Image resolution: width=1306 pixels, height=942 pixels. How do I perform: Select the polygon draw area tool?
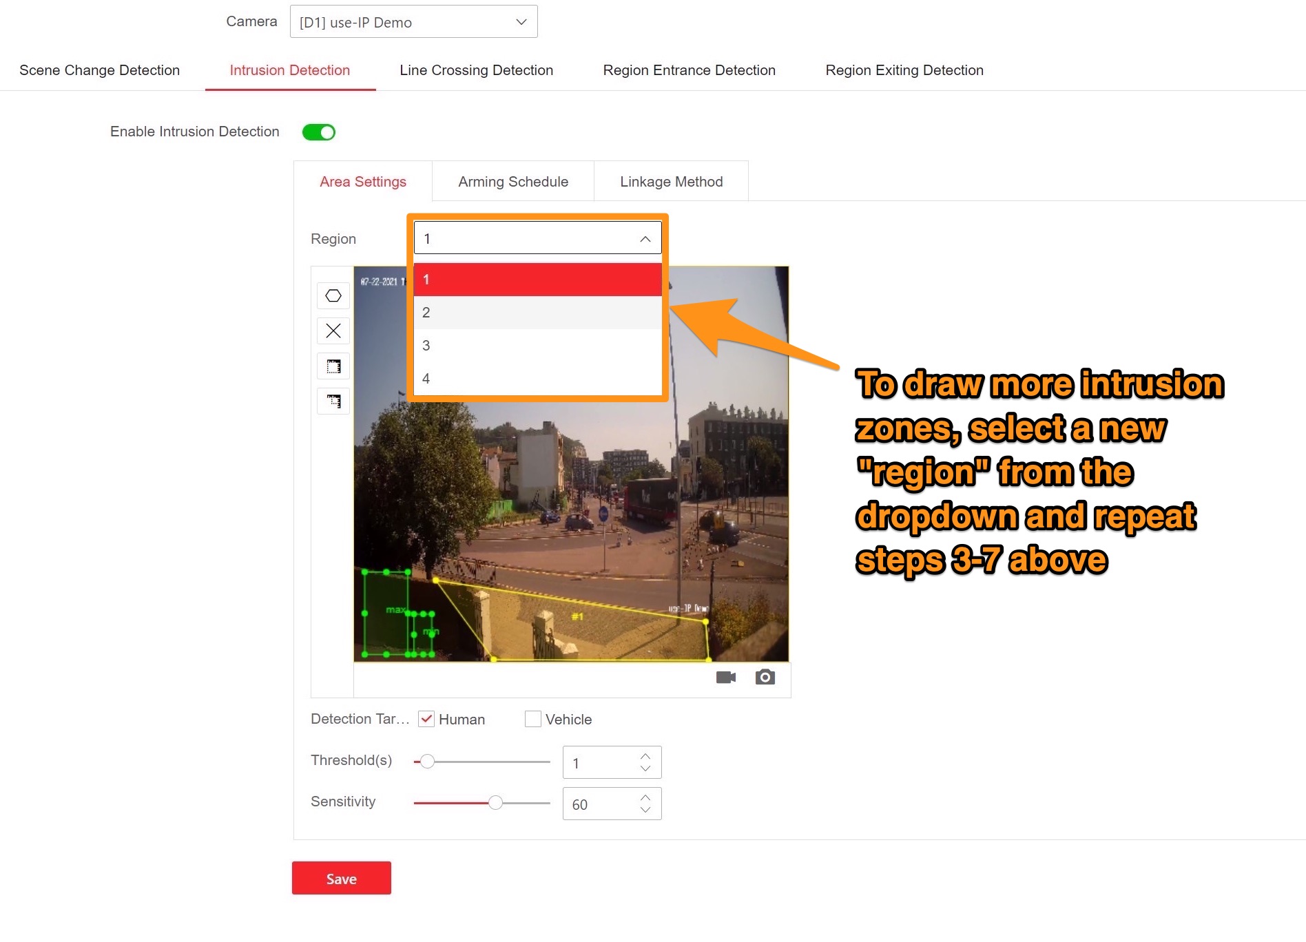tap(333, 296)
